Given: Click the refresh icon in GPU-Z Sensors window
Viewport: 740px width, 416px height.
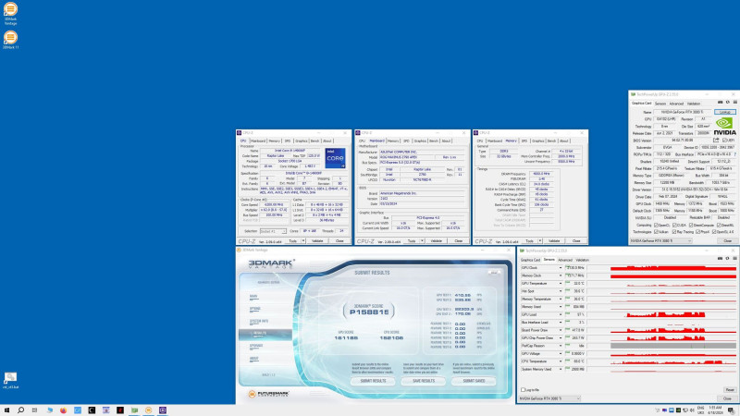Looking at the screenshot, I should pyautogui.click(x=728, y=258).
